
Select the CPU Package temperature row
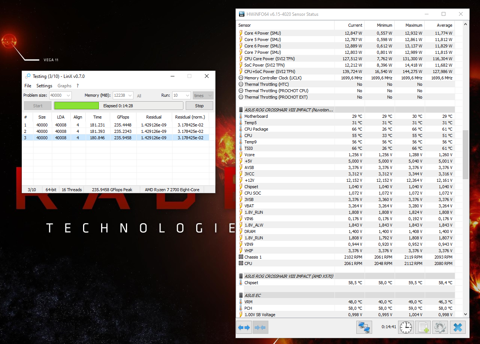click(x=345, y=129)
